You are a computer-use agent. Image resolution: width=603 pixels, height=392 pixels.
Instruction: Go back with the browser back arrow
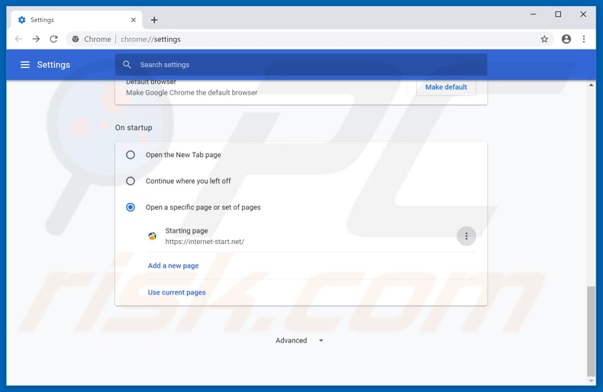coord(18,39)
